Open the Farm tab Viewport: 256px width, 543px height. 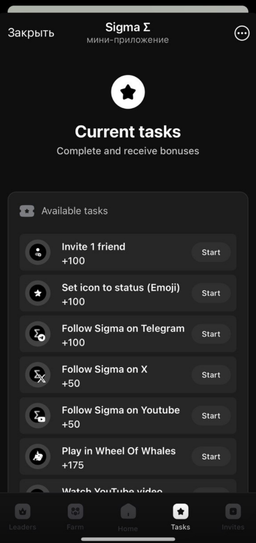[x=75, y=518]
